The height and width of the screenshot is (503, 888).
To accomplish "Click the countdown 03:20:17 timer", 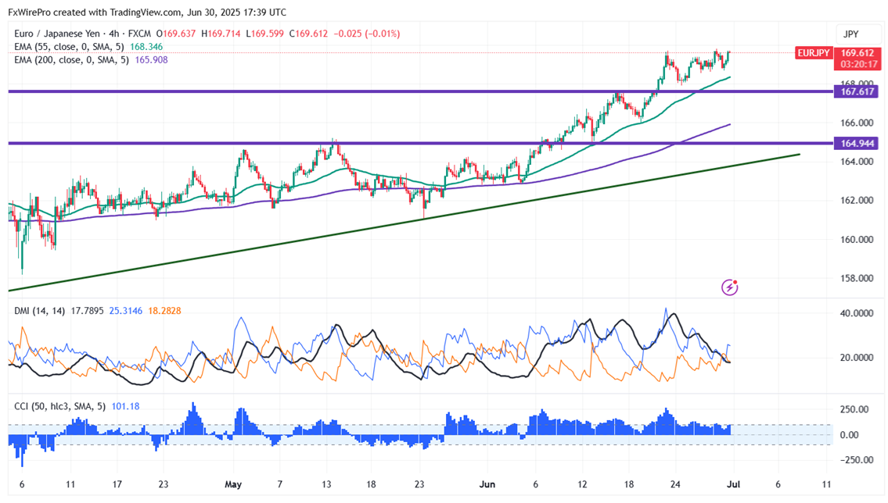I will tap(857, 64).
